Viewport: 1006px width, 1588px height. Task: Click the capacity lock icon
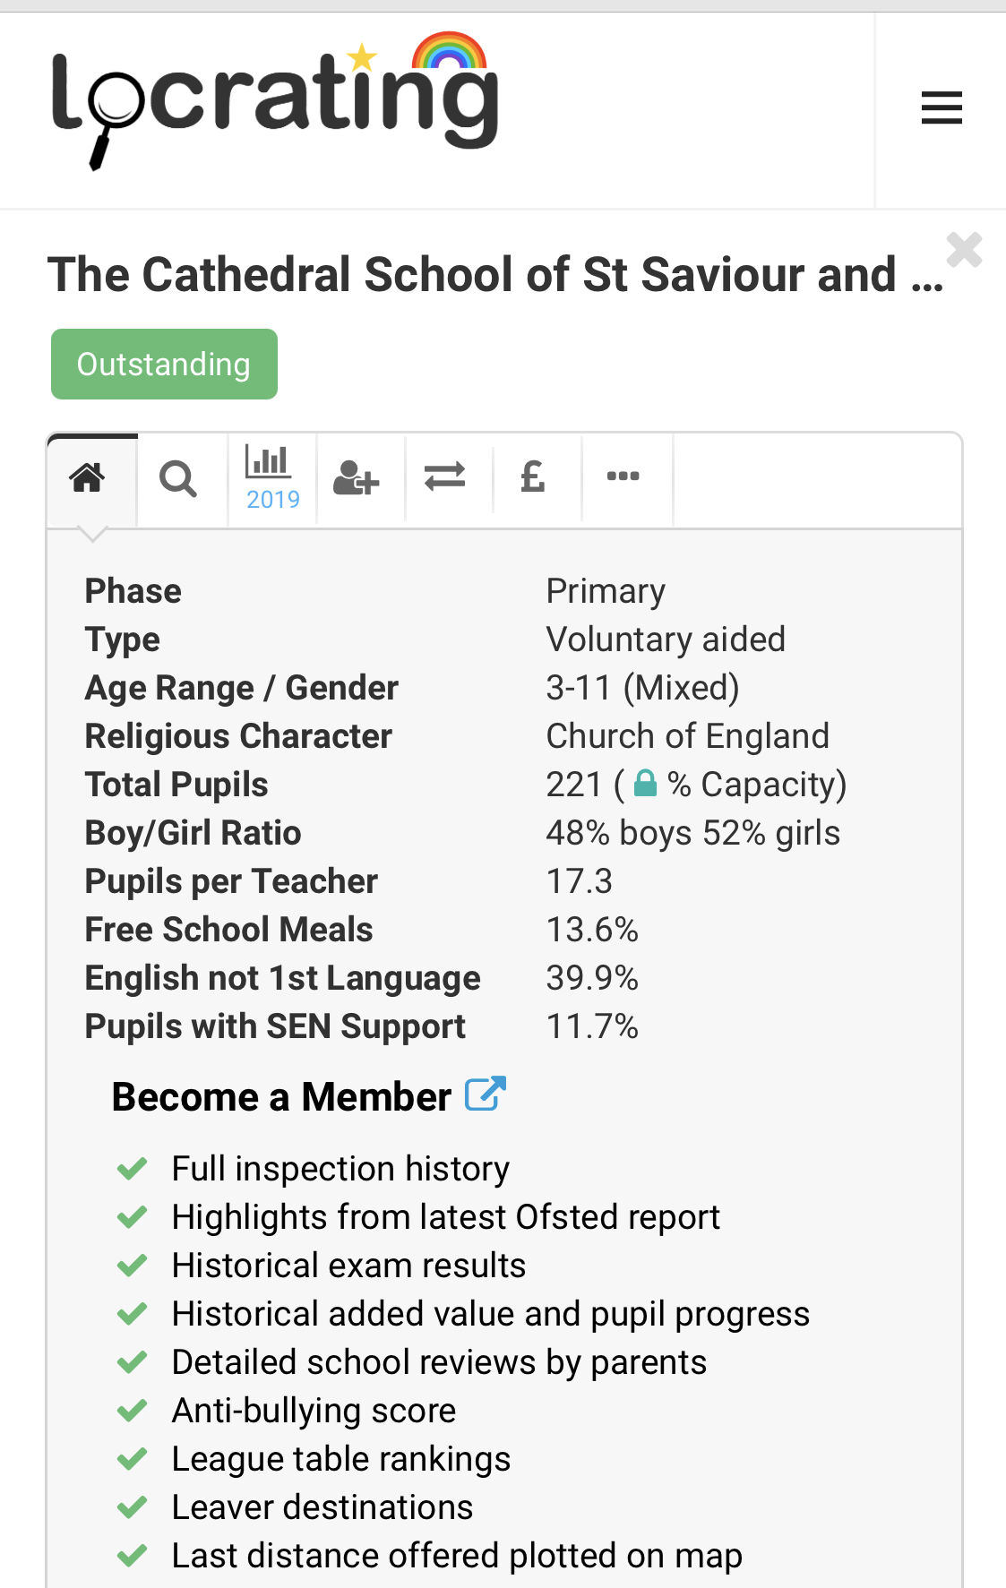tap(646, 784)
